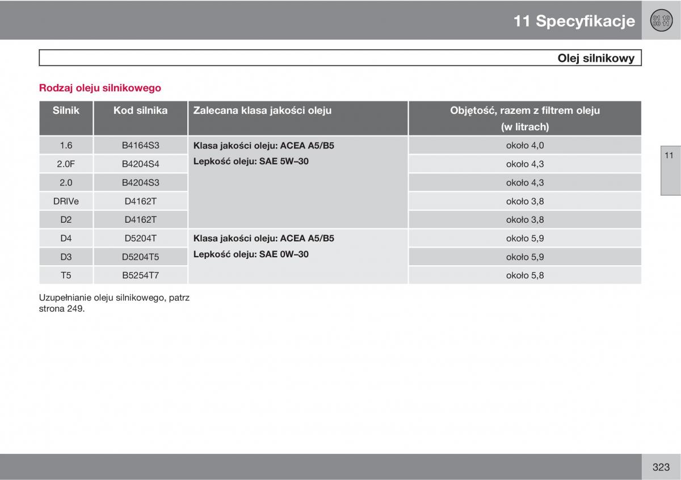Click the 'Uzupełnianie oleju silnikowego, patrz' note
This screenshot has height=480, width=681.
(x=114, y=297)
